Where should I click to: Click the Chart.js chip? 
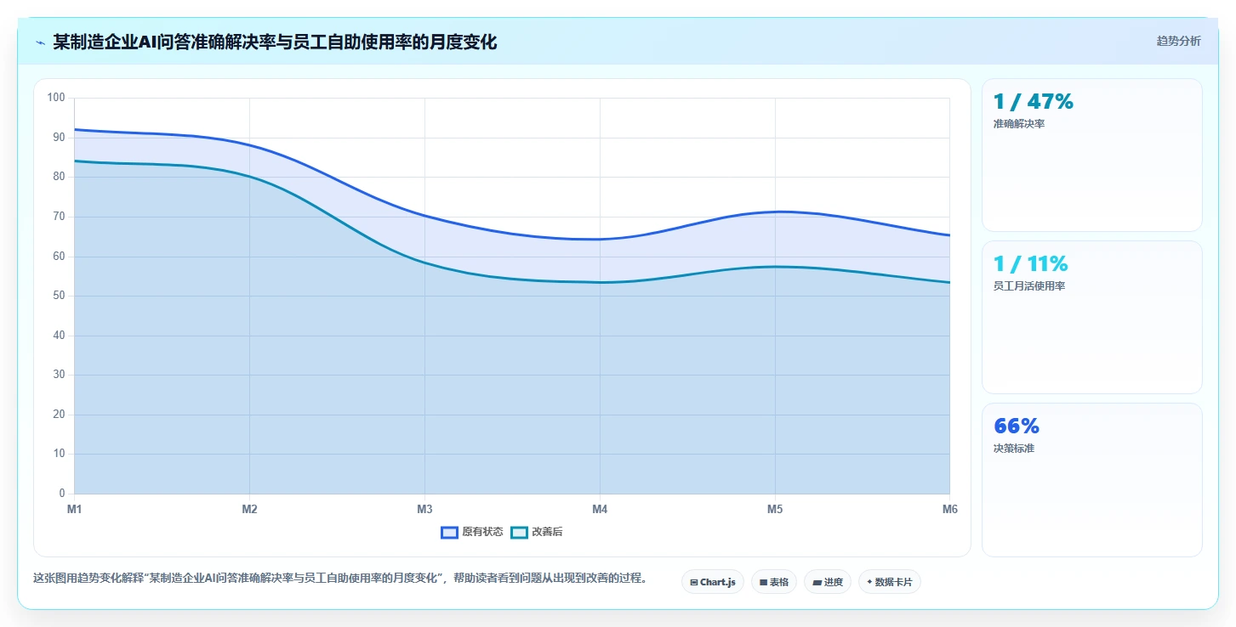pyautogui.click(x=713, y=582)
